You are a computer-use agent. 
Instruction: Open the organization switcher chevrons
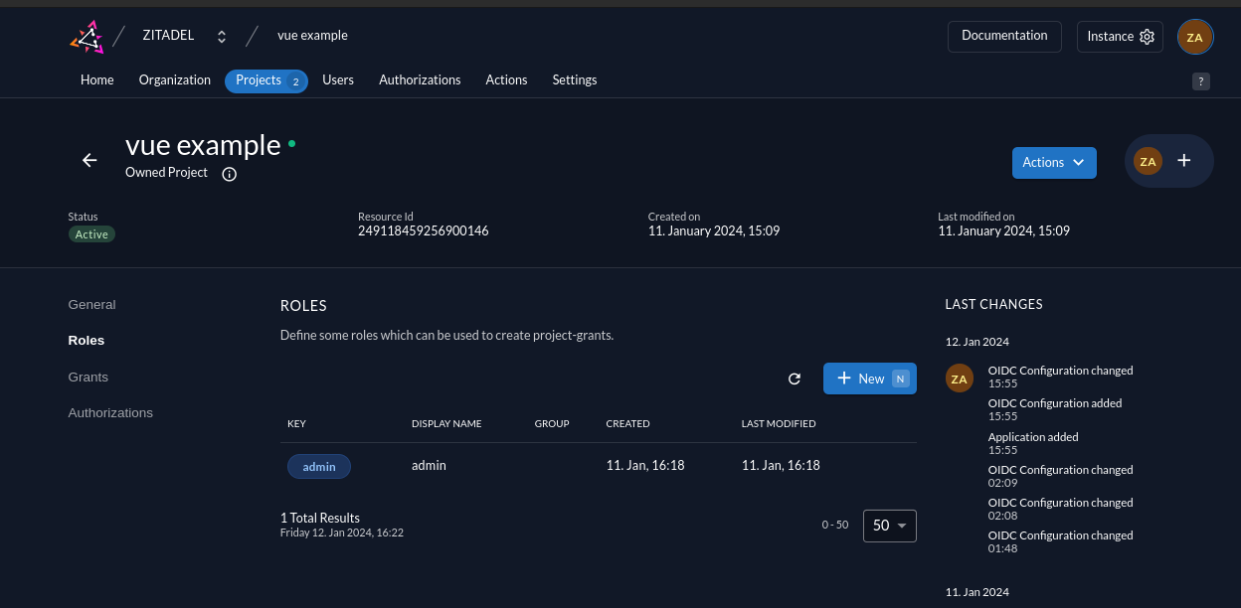click(221, 35)
